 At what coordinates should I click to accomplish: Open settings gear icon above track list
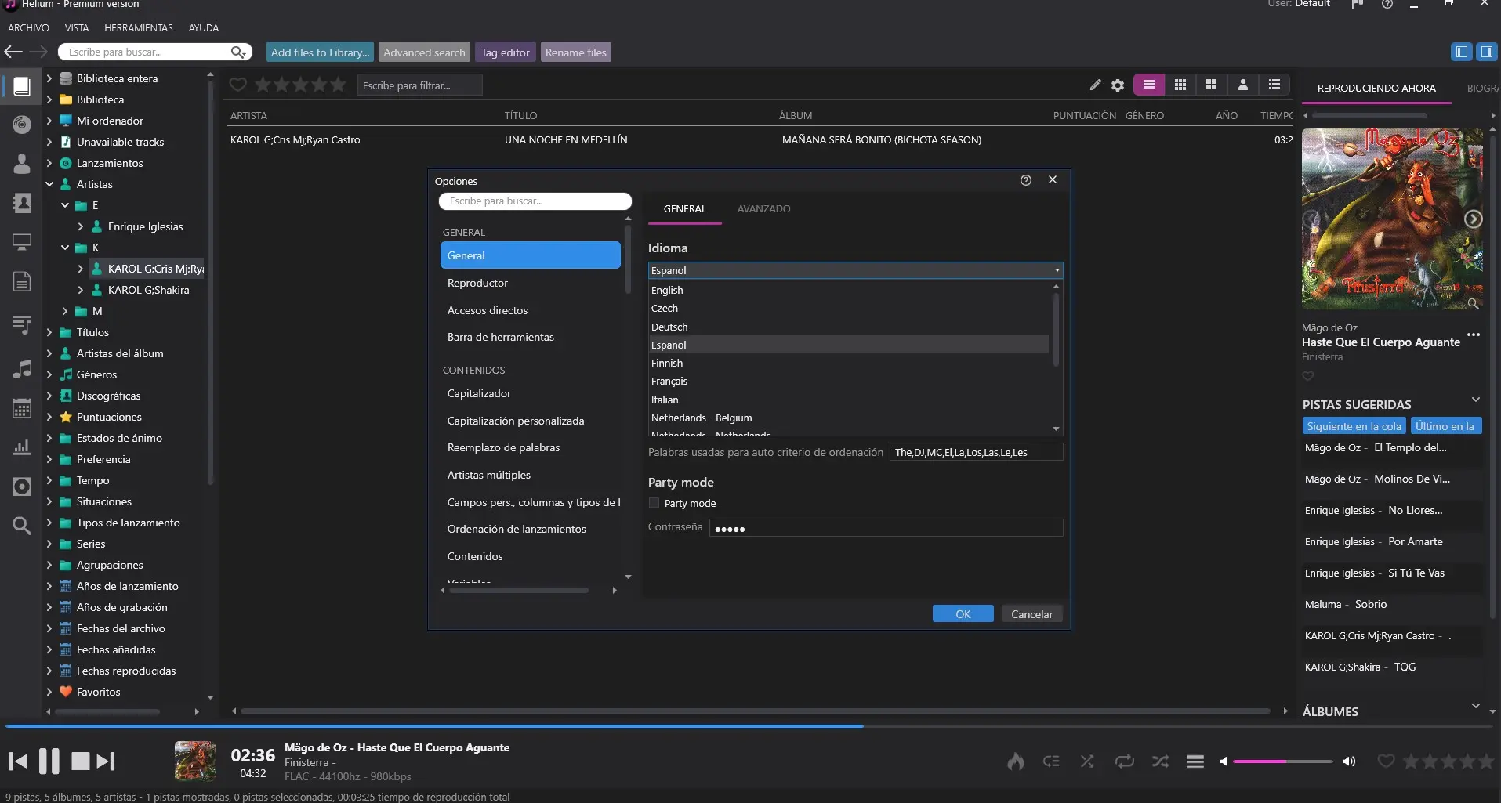click(1118, 85)
